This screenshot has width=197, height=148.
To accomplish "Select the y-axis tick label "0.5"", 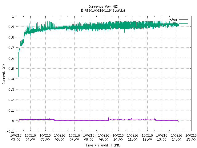I will tap(11, 69).
